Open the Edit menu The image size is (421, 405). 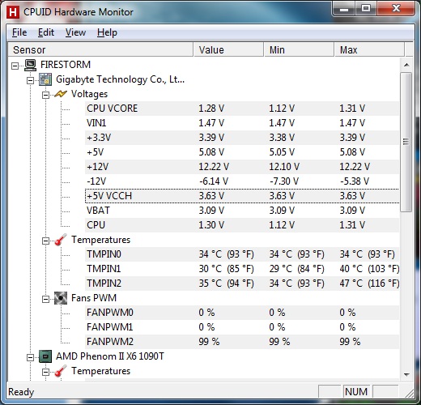coord(46,32)
